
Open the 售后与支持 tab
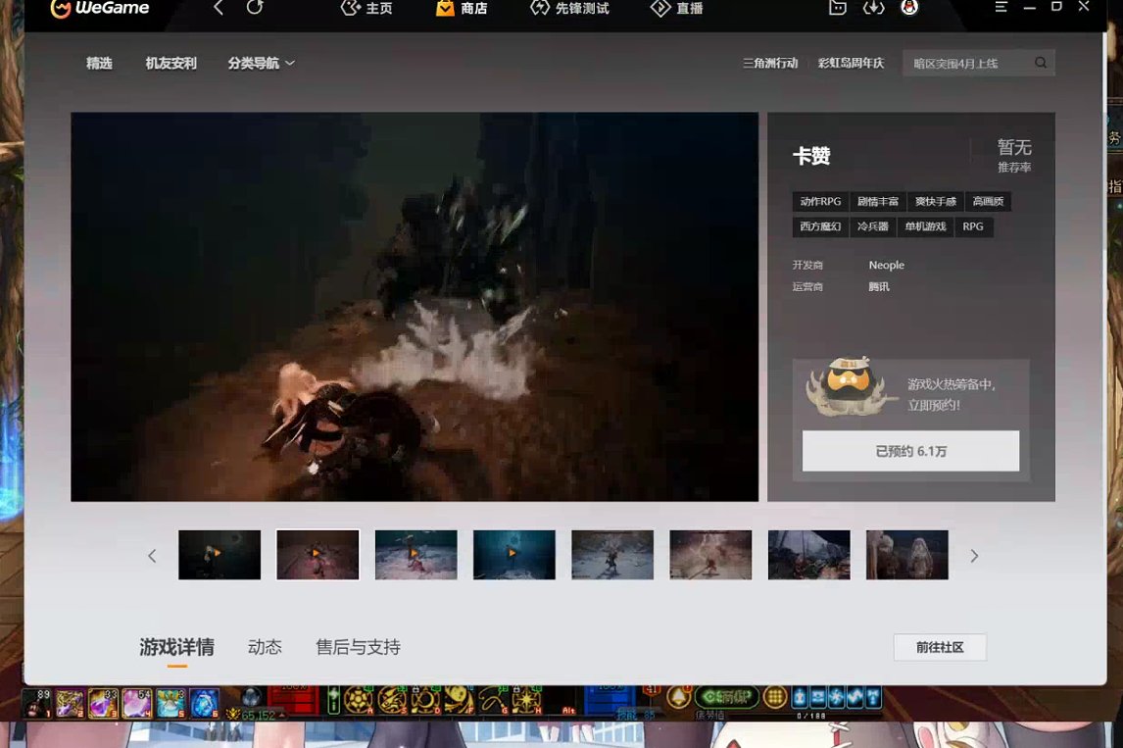click(358, 647)
